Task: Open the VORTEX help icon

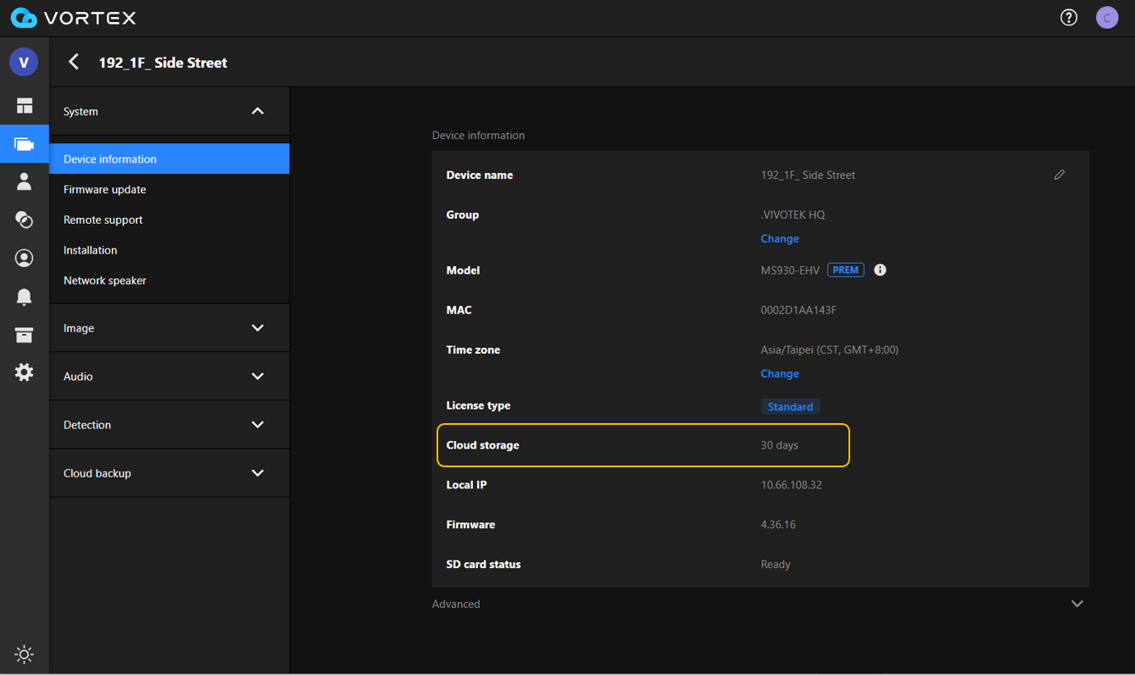Action: [1068, 17]
